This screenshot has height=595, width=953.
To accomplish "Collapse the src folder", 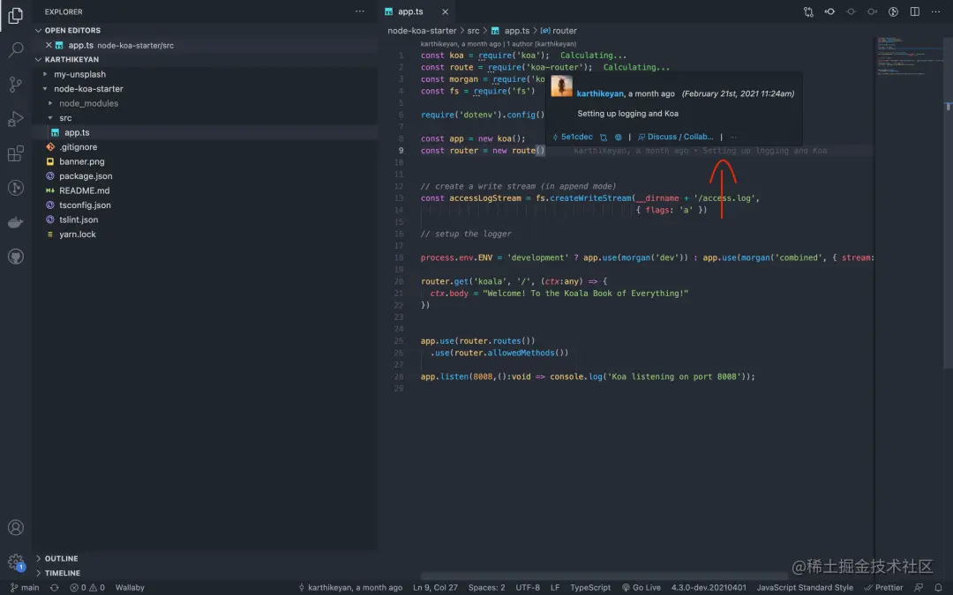I will pos(65,118).
